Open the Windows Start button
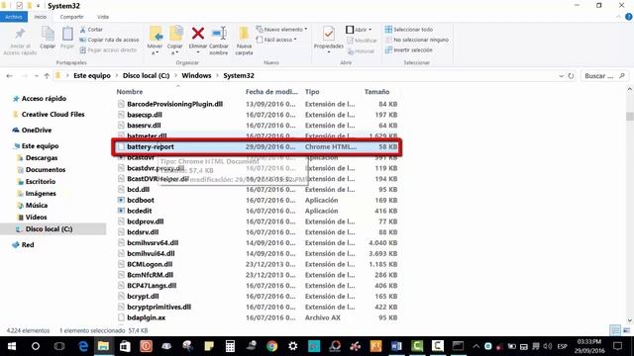Image resolution: width=634 pixels, height=356 pixels. [x=12, y=346]
